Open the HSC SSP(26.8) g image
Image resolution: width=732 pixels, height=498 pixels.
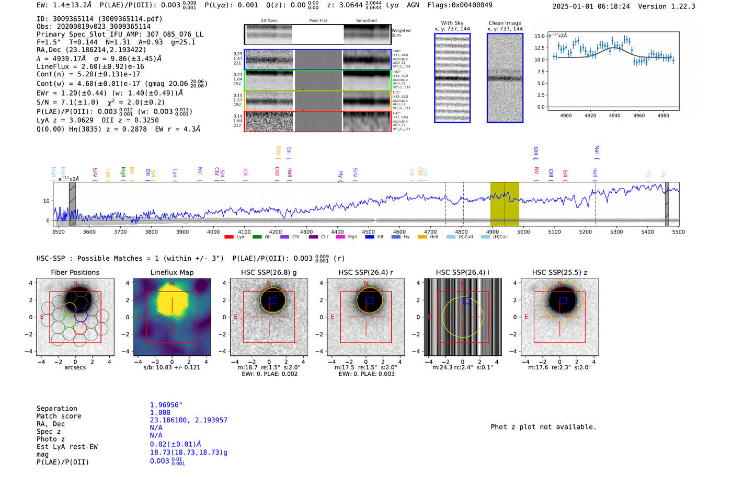(x=269, y=317)
